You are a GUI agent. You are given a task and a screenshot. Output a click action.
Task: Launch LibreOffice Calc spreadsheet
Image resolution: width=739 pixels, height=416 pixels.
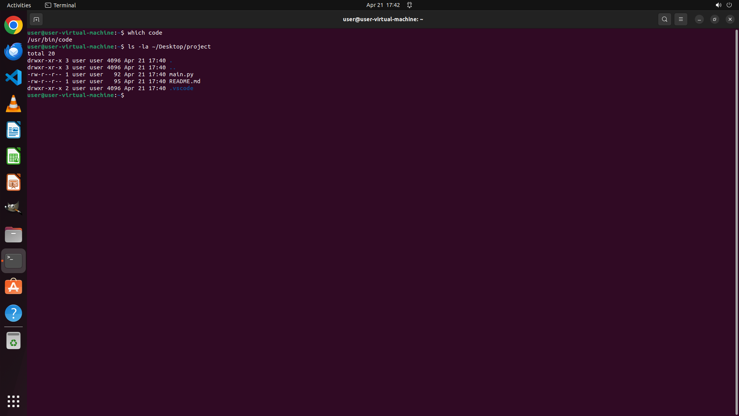tap(13, 156)
